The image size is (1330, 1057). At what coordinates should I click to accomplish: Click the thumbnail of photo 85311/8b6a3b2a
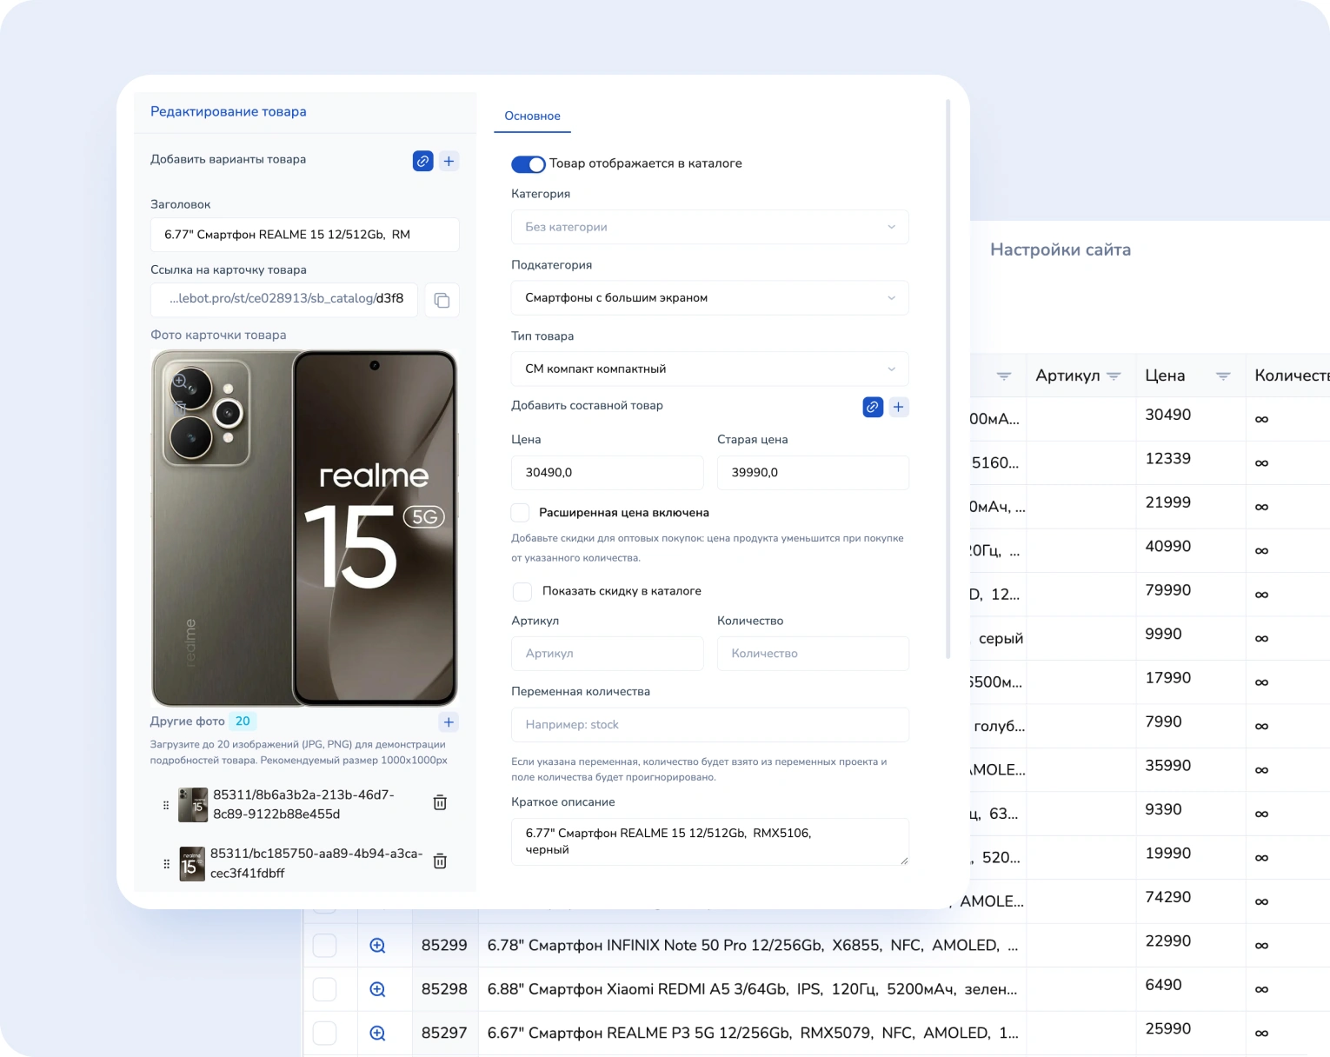(193, 805)
